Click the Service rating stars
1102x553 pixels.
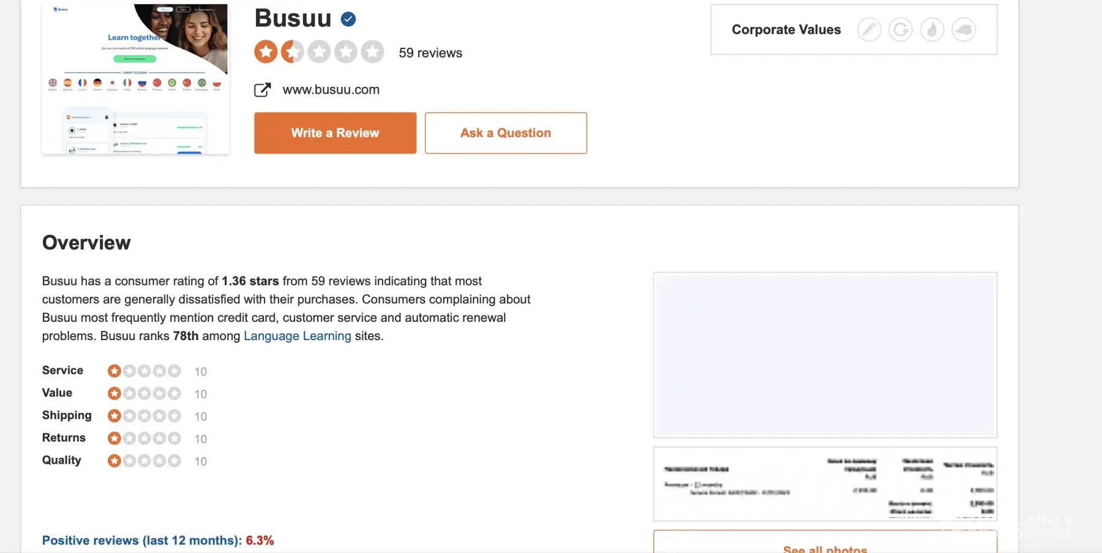click(x=144, y=371)
